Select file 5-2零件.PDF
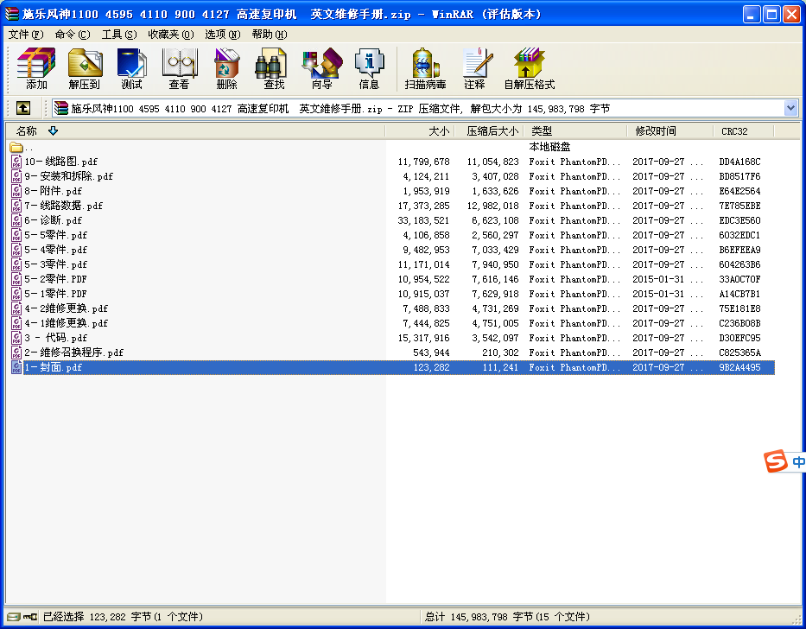The image size is (806, 629). coord(55,279)
